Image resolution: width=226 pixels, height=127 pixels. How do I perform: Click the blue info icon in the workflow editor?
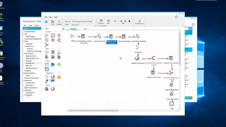pyautogui.click(x=177, y=17)
